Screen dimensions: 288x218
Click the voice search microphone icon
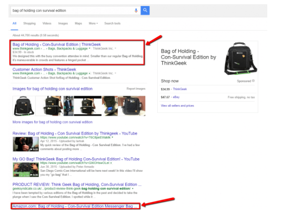(x=136, y=10)
